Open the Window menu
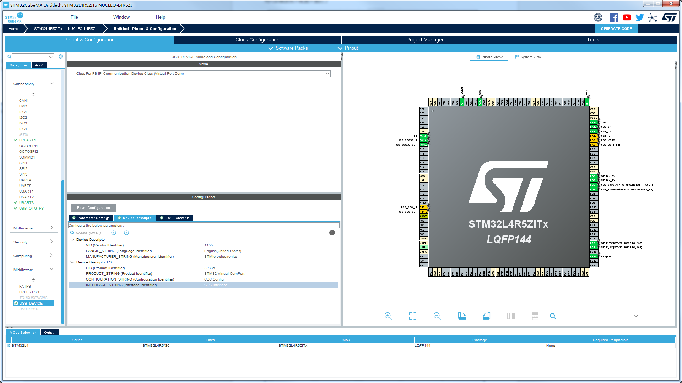682x383 pixels. pyautogui.click(x=121, y=17)
